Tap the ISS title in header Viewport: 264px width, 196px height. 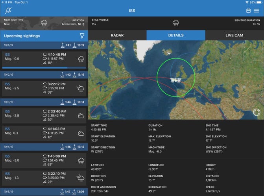pyautogui.click(x=132, y=11)
